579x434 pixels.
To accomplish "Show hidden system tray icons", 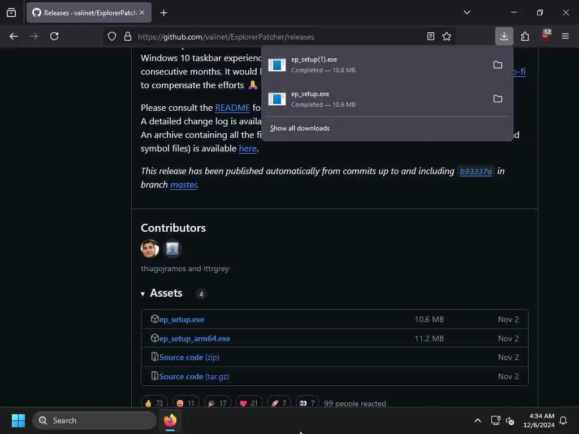I will click(x=477, y=420).
